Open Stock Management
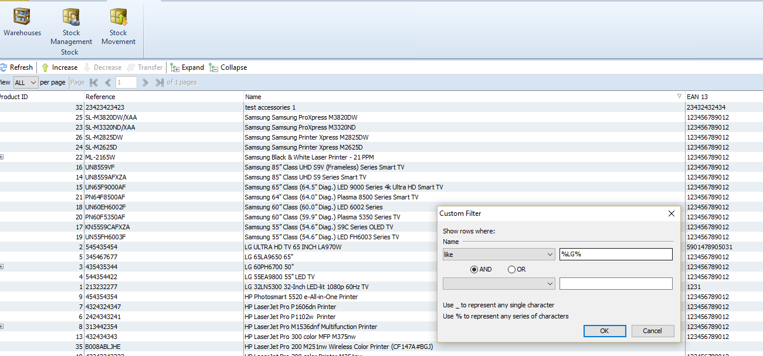Viewport: 763px width, 356px height. [71, 27]
